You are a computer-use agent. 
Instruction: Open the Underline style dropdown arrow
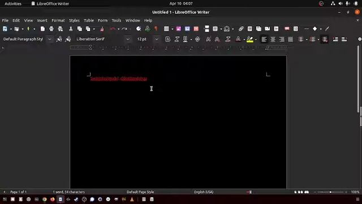pyautogui.click(x=191, y=40)
